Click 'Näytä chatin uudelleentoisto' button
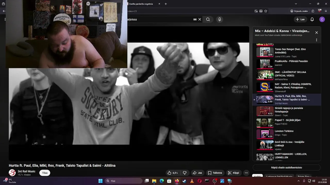Image resolution: width=330 pixels, height=185 pixels. tap(286, 168)
